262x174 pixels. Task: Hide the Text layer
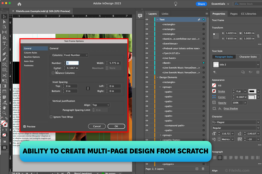tap(147, 19)
